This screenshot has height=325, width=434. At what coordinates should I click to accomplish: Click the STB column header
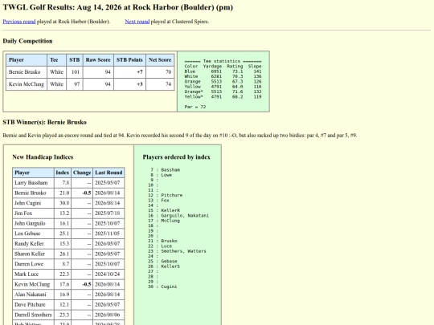pos(75,60)
